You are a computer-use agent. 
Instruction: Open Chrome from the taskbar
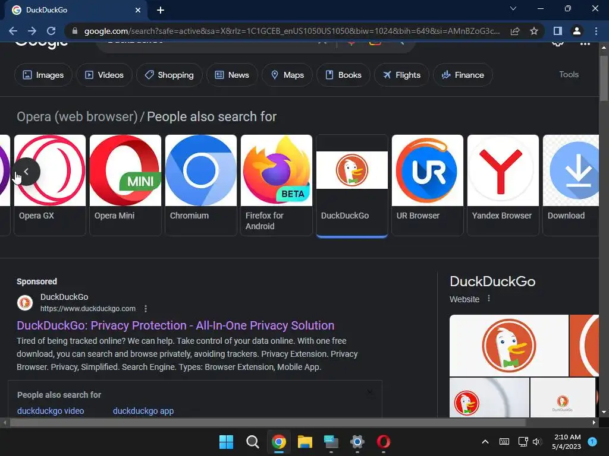pos(278,442)
